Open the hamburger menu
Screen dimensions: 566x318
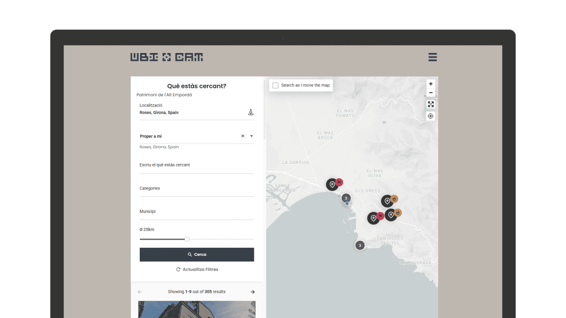coord(432,57)
